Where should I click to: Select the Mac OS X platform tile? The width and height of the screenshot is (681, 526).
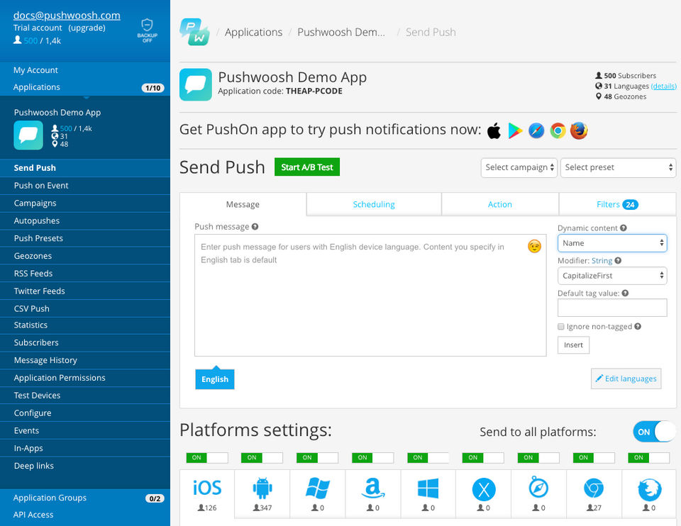(483, 494)
